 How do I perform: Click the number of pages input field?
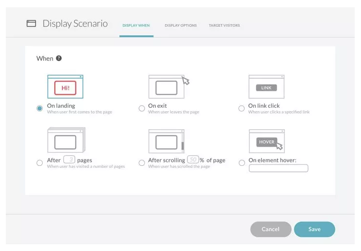[x=69, y=159]
